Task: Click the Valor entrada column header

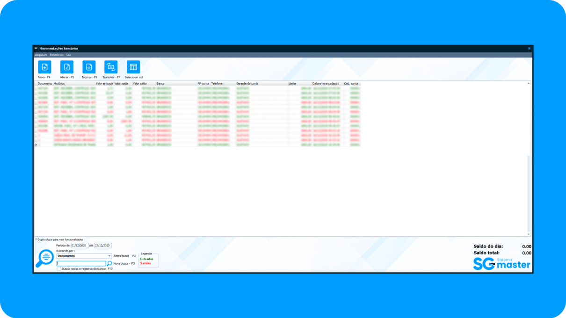Action: pyautogui.click(x=104, y=83)
